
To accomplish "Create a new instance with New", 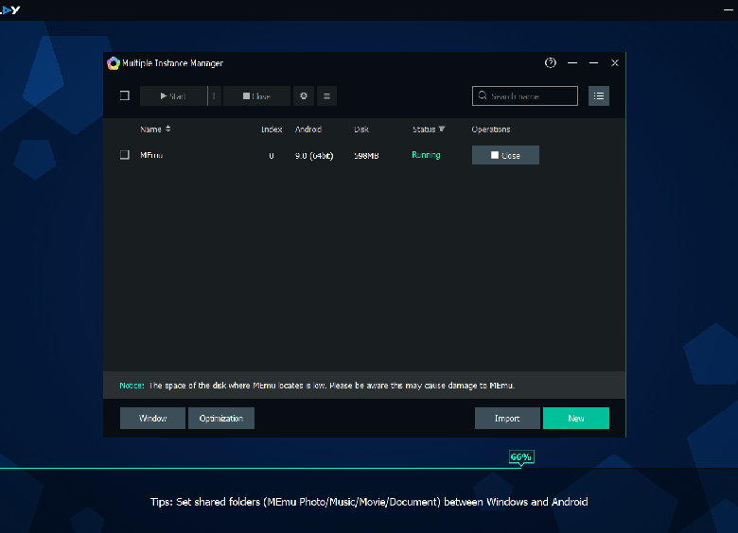I will click(576, 419).
